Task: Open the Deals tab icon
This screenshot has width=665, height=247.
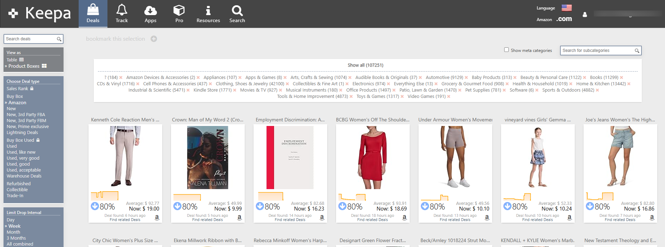Action: click(93, 10)
